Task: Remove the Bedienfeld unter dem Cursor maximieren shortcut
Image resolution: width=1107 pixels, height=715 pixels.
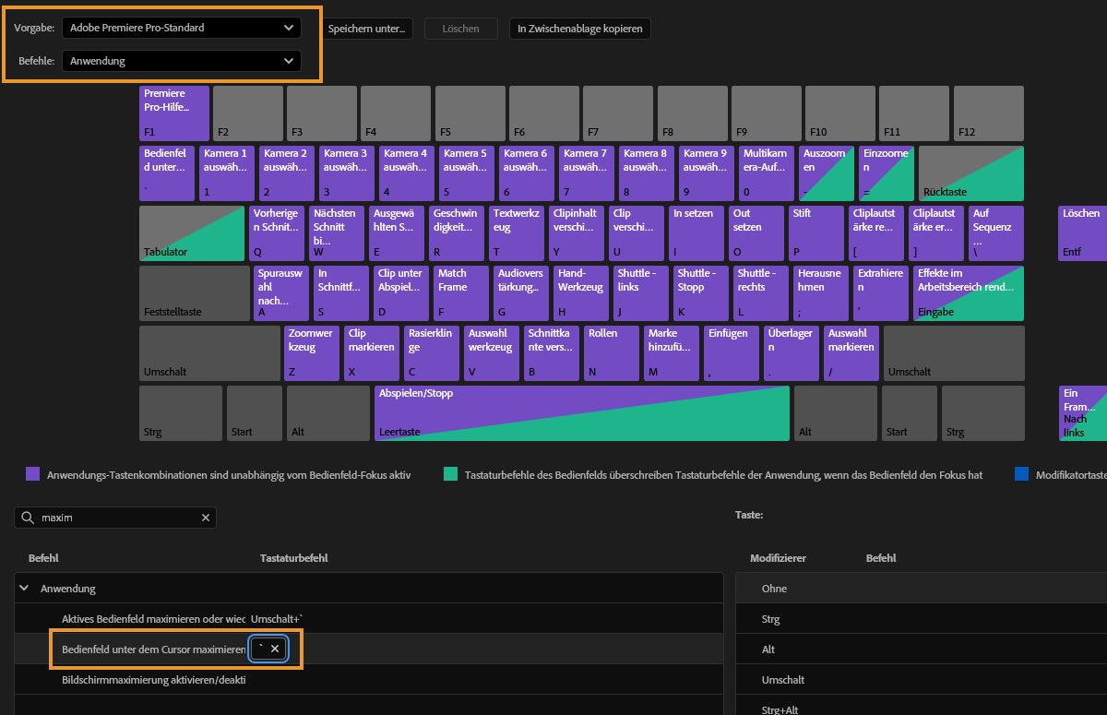Action: click(x=275, y=649)
